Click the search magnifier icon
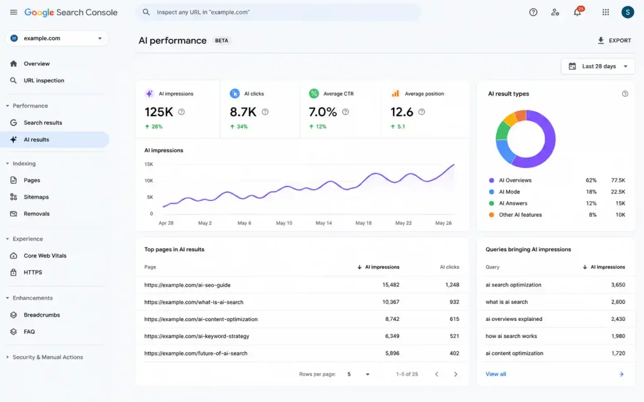The image size is (644, 402). pyautogui.click(x=146, y=13)
